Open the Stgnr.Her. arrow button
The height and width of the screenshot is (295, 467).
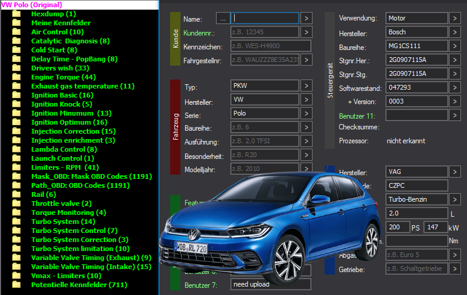click(x=455, y=60)
